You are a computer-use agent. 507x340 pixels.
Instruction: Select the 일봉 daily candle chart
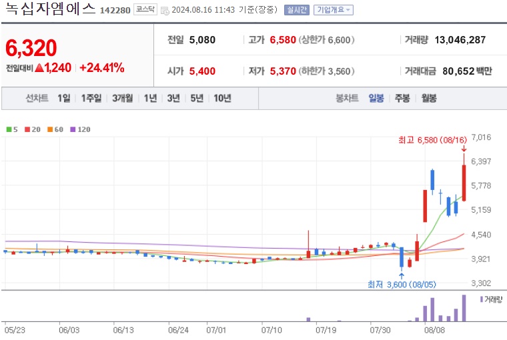tap(376, 98)
